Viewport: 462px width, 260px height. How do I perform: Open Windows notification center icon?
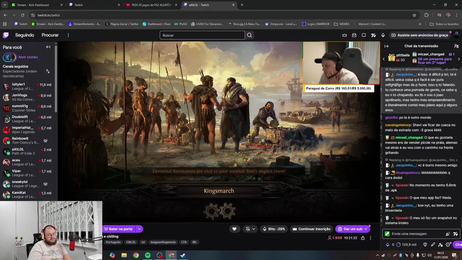tap(454, 255)
